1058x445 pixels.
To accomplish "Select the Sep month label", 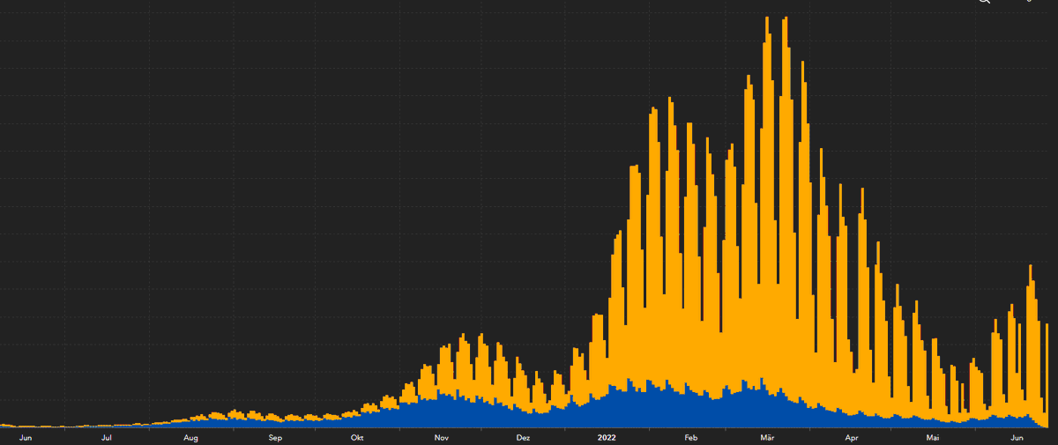I will (275, 437).
